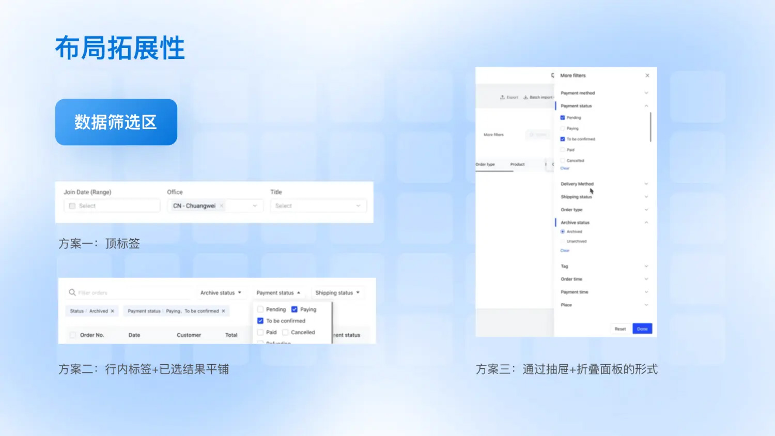Click the Export icon button

pyautogui.click(x=509, y=97)
